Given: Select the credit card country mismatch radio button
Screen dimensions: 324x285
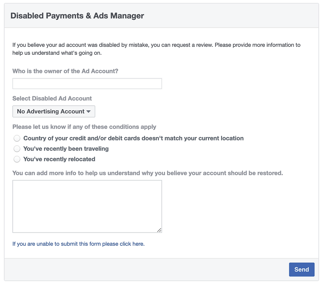Looking at the screenshot, I should click(17, 138).
